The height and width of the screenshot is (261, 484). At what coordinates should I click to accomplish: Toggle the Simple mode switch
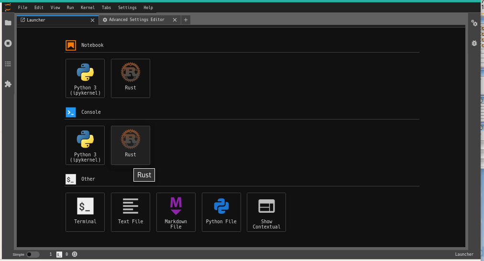pos(33,254)
